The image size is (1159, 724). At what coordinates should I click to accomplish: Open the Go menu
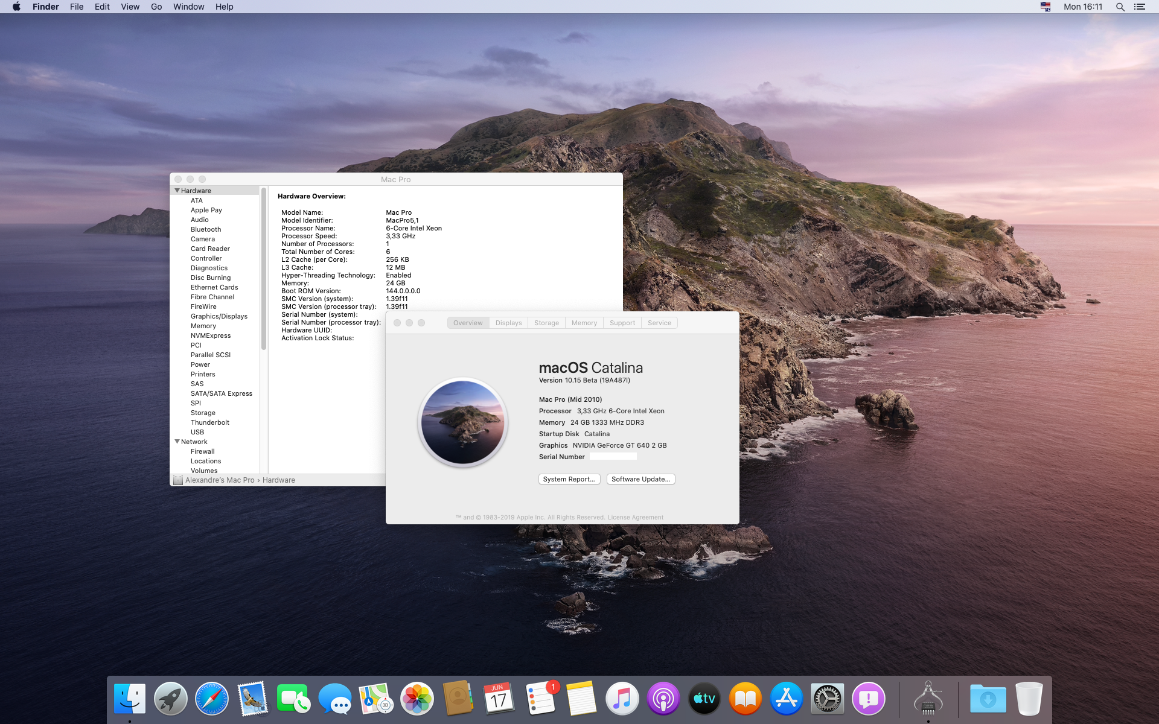click(156, 7)
